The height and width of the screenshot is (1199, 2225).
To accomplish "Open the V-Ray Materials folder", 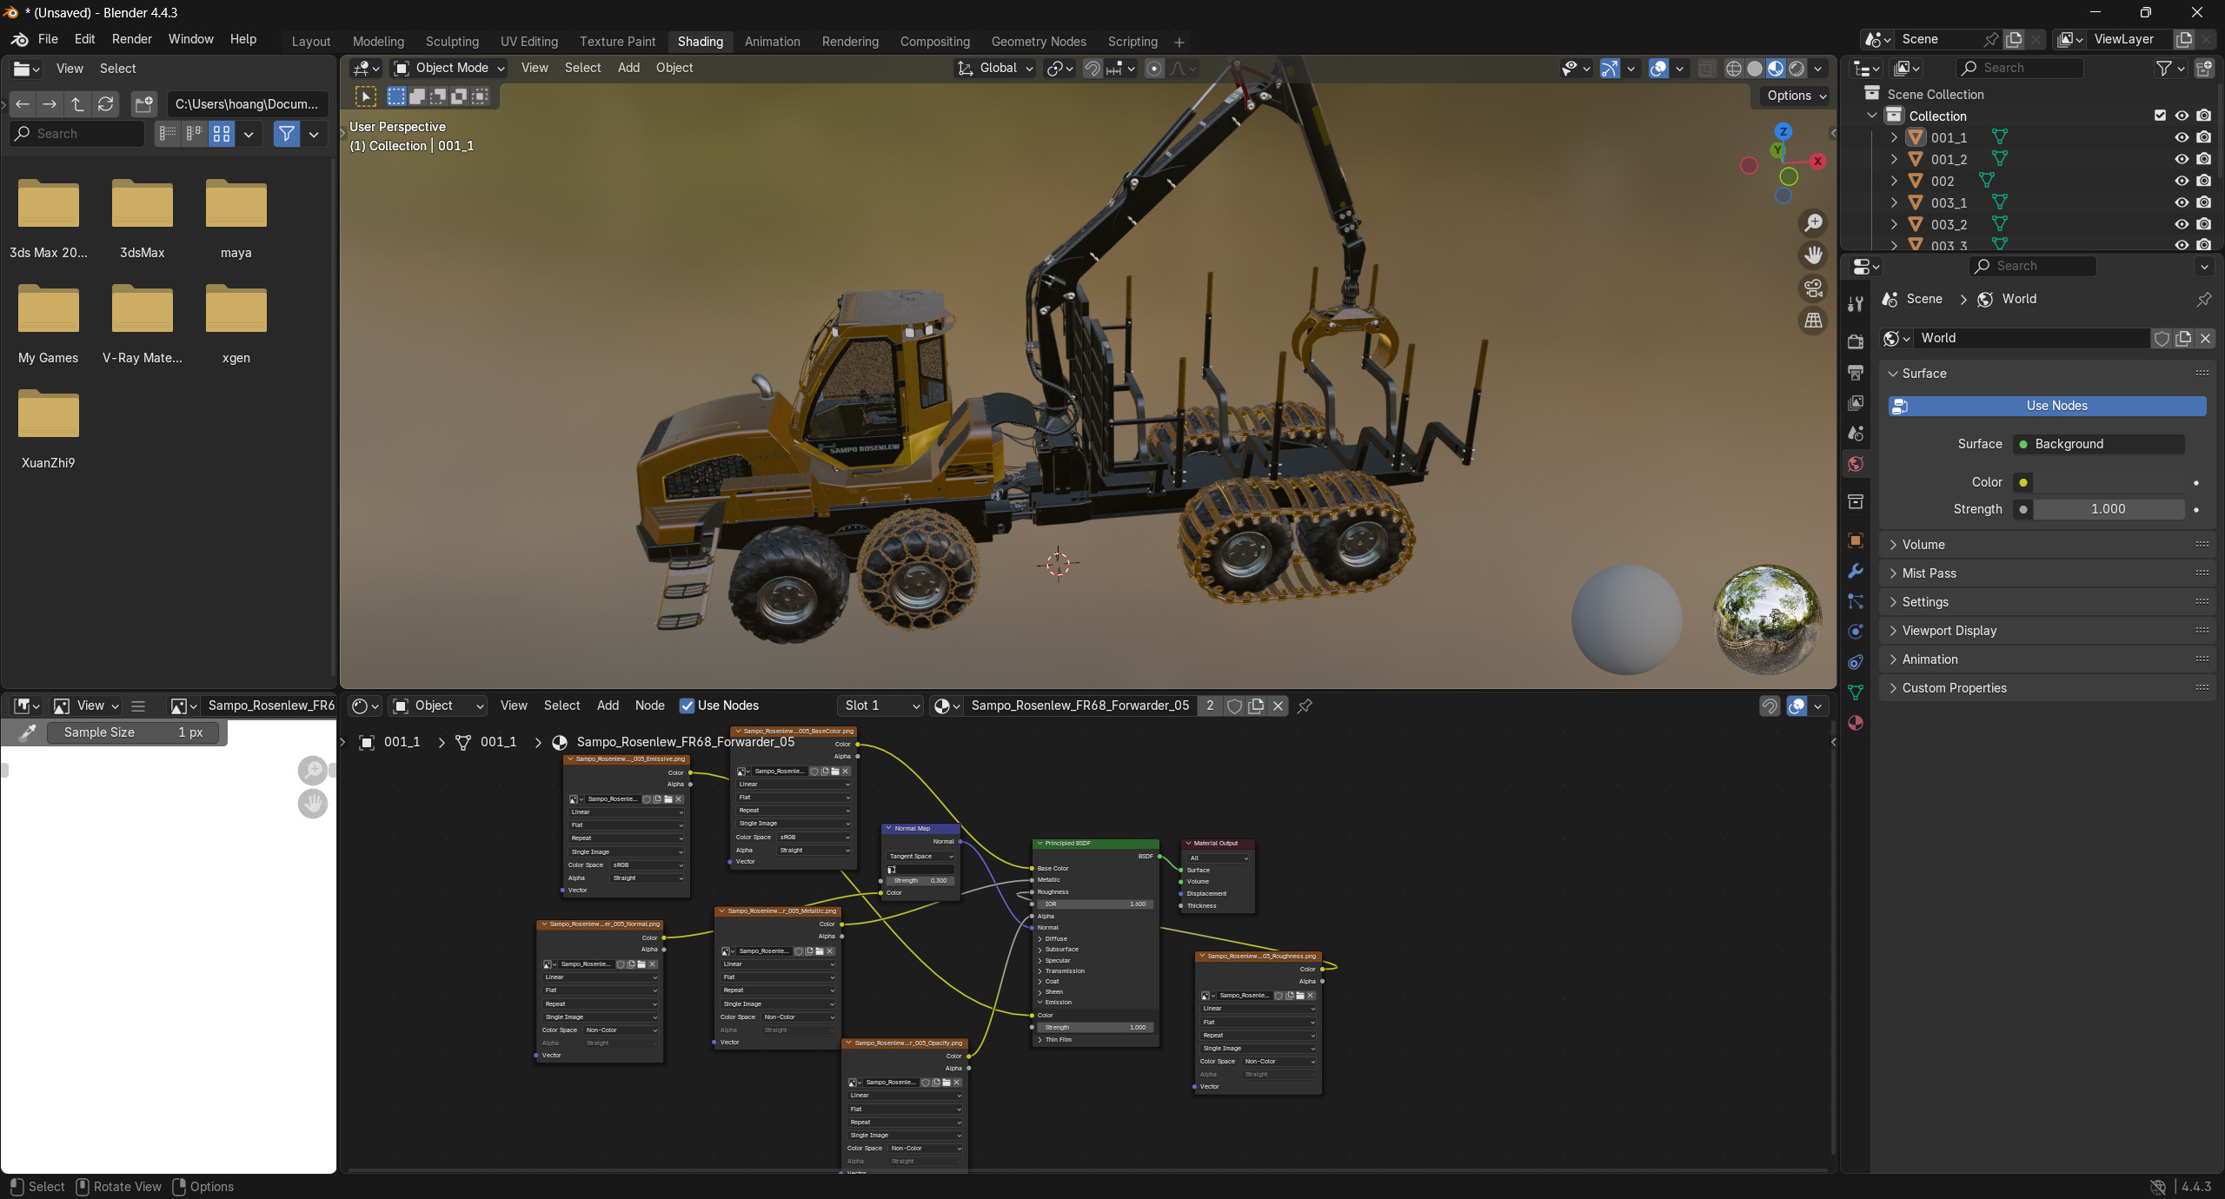I will (143, 323).
